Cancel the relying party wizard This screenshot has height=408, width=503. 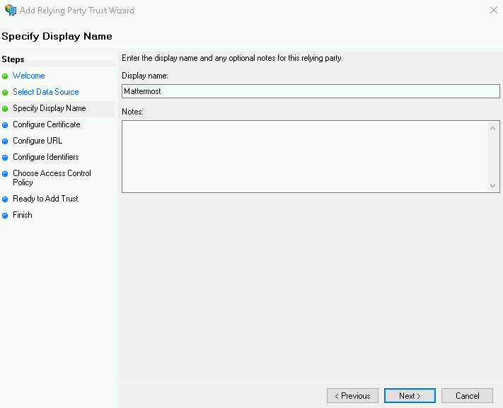pyautogui.click(x=467, y=396)
